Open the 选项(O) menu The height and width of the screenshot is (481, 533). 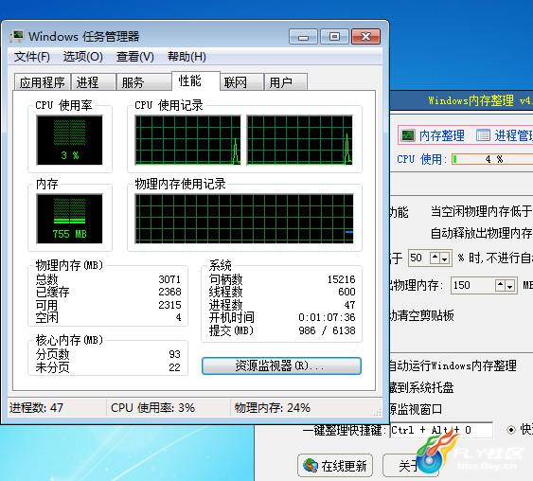point(83,57)
